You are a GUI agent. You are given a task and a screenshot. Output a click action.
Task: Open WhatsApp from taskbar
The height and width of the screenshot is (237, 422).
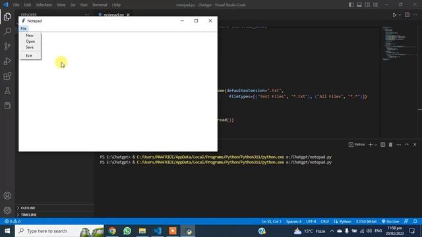click(127, 231)
